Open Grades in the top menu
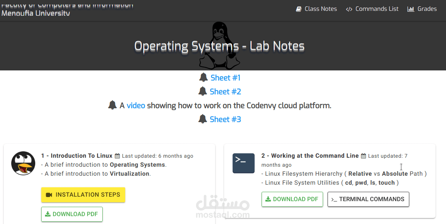 coord(422,9)
